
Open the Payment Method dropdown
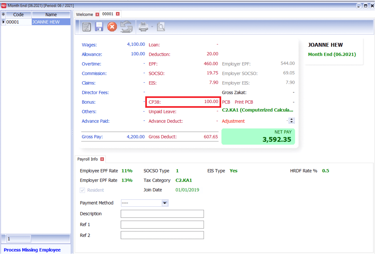165,203
